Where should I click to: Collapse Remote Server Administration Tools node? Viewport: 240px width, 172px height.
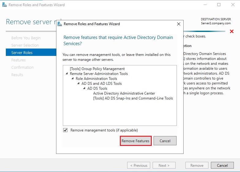tap(67, 74)
